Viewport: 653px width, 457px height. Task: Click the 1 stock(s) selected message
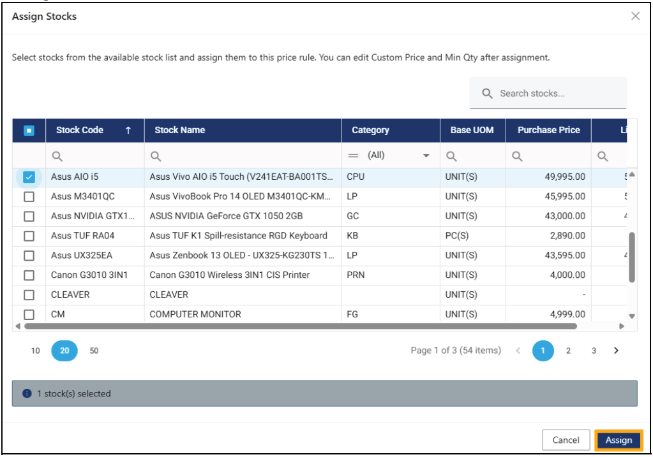73,393
